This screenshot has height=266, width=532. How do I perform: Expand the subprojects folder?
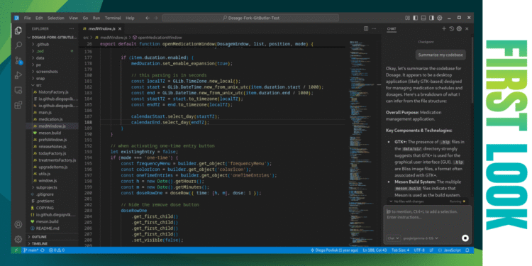pos(52,187)
